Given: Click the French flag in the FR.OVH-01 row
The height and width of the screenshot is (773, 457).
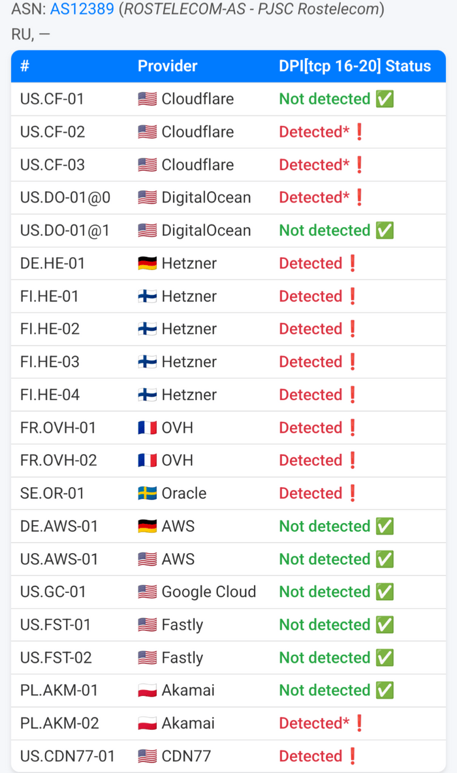Looking at the screenshot, I should point(147,428).
